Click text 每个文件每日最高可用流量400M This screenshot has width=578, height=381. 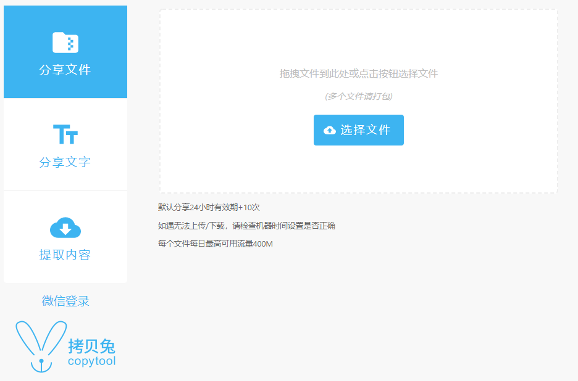point(216,244)
